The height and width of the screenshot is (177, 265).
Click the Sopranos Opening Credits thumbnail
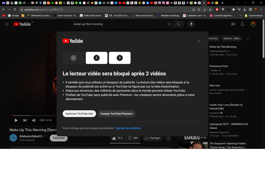pos(192,145)
